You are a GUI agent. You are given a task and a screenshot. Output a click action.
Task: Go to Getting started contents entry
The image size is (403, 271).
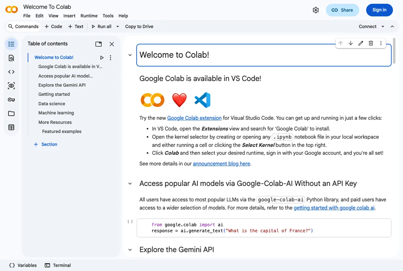pos(54,94)
